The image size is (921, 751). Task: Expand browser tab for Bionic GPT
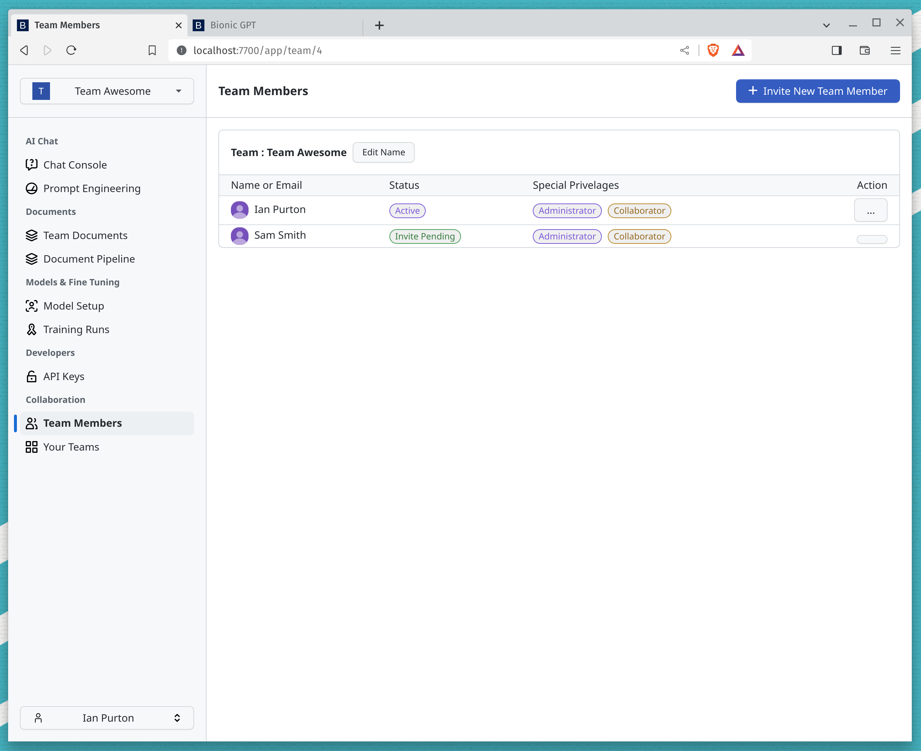tap(275, 25)
